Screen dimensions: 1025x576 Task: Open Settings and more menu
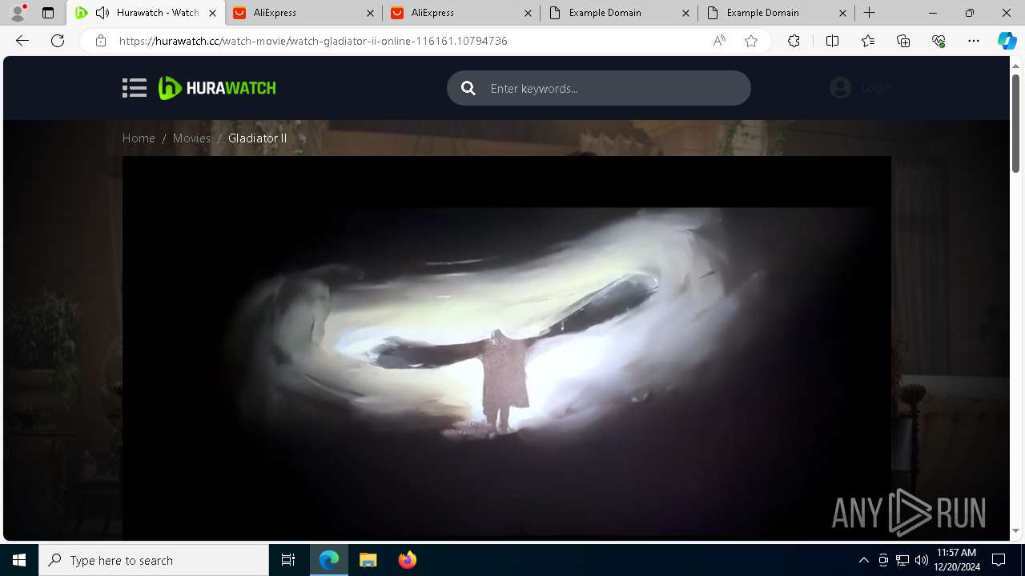974,41
